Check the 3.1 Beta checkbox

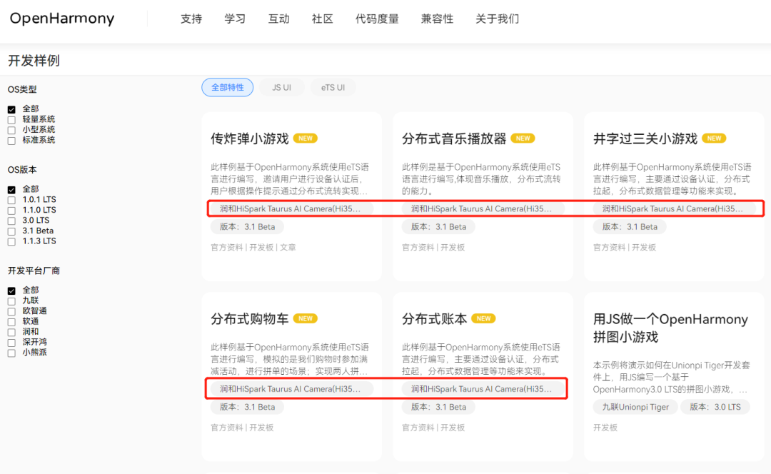tap(11, 231)
